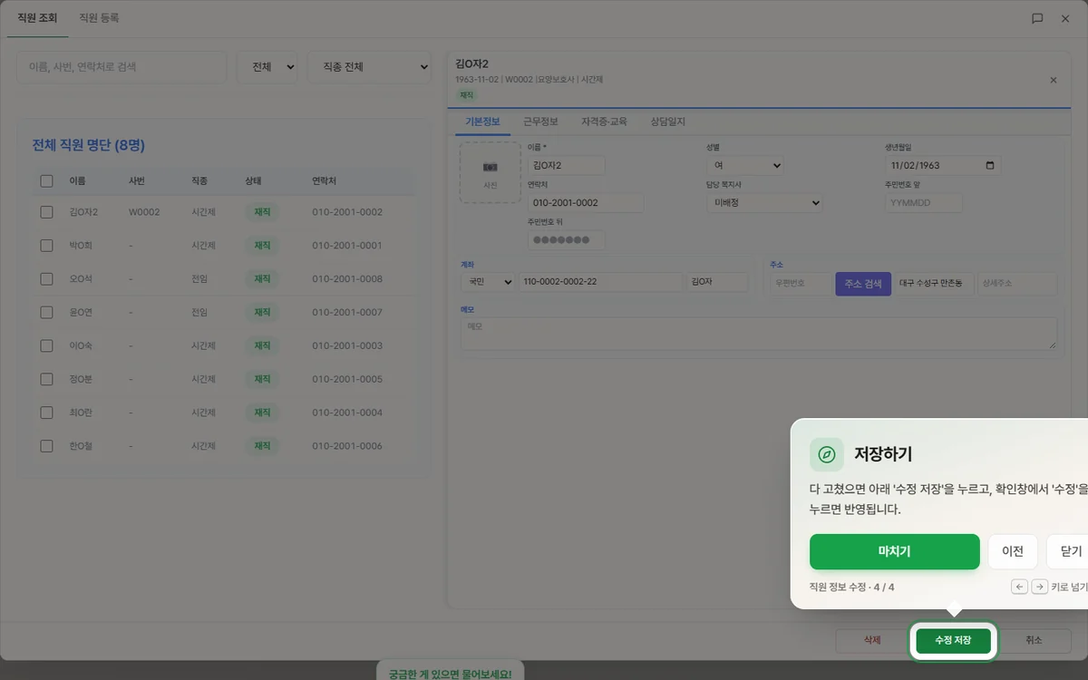Toggle the select-all checkbox in table header
This screenshot has width=1088, height=680.
[47, 181]
